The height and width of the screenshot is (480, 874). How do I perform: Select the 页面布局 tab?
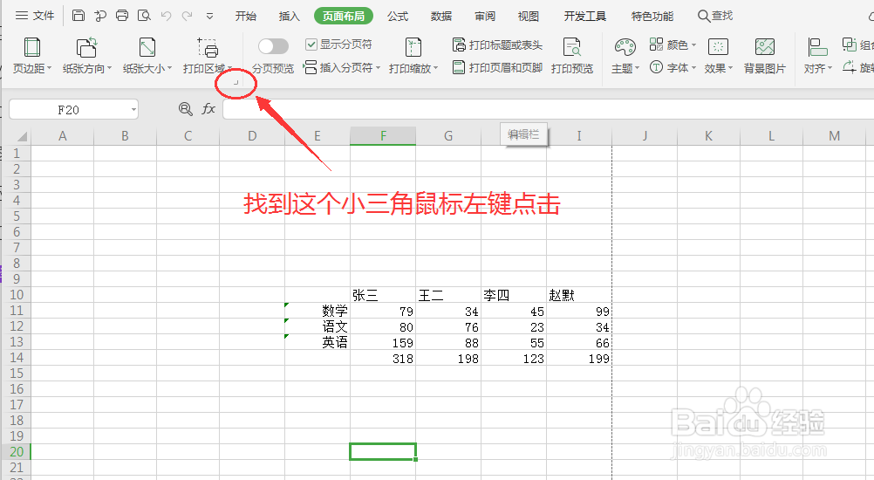pos(344,17)
